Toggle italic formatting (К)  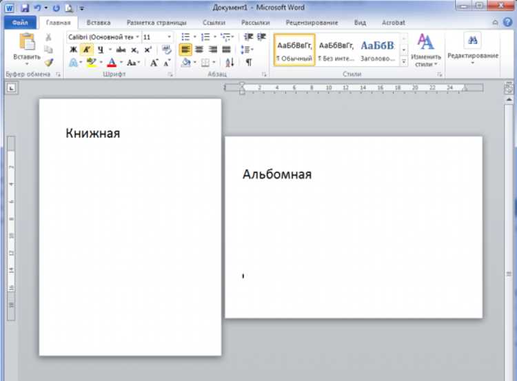[86, 50]
